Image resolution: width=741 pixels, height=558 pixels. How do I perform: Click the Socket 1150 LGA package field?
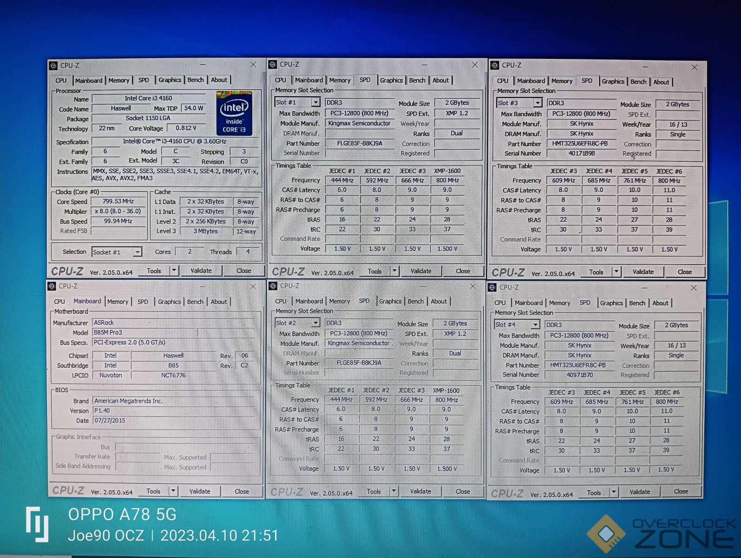148,118
